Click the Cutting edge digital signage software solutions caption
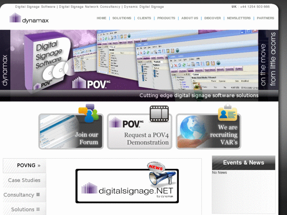Viewport: 287px width, 215px height. (x=199, y=95)
